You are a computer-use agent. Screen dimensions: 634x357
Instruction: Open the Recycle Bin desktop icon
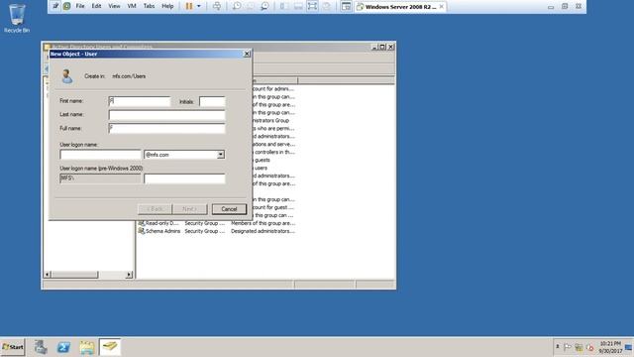tap(17, 18)
